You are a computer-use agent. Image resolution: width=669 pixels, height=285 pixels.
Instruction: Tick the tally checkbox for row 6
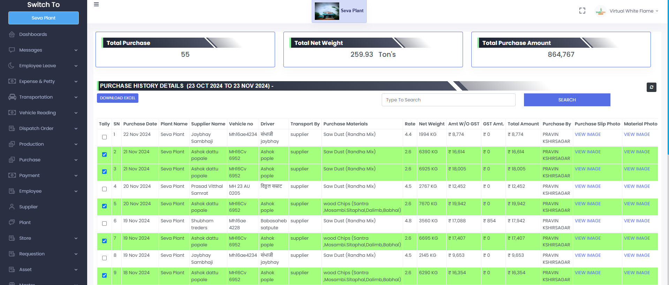(104, 224)
